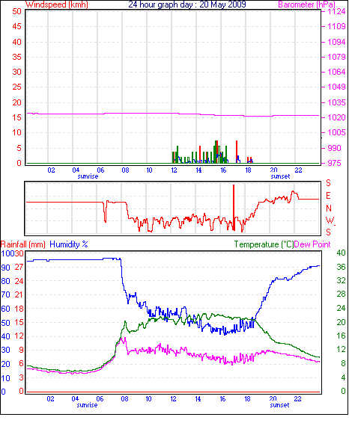
Task: Click the 1020 barometer scale value
Action: pyautogui.click(x=336, y=117)
